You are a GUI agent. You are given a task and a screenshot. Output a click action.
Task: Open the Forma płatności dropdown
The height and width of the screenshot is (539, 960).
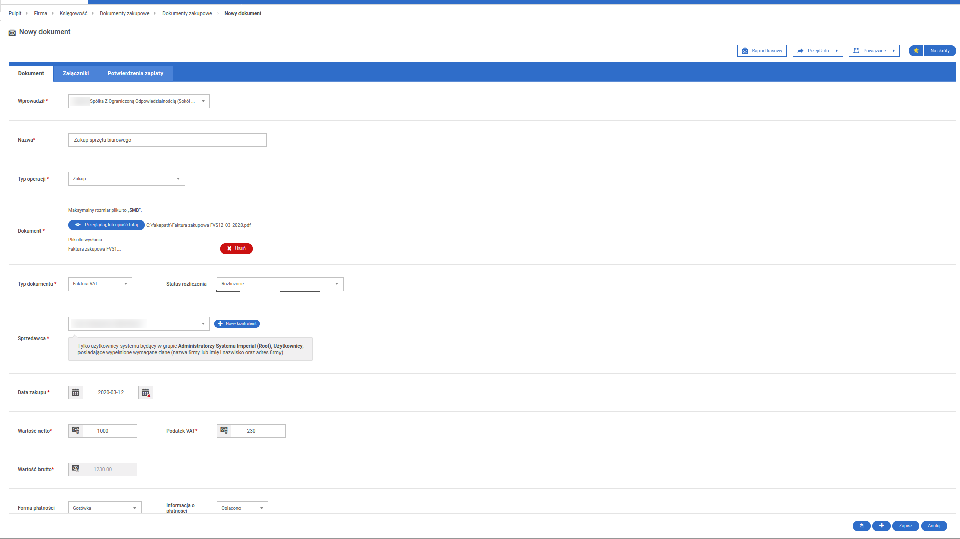click(x=105, y=508)
